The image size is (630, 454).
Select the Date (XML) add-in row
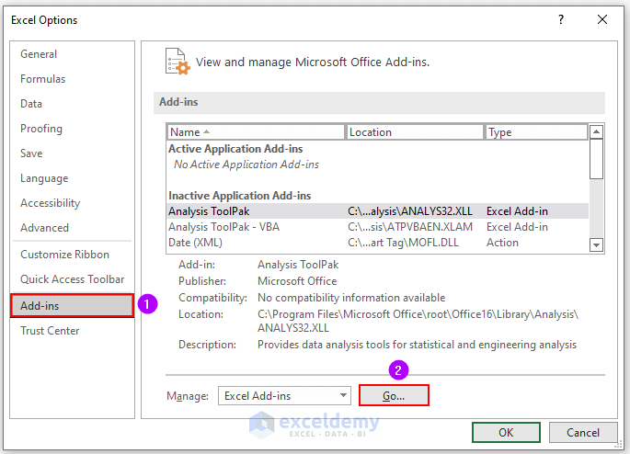coord(377,243)
